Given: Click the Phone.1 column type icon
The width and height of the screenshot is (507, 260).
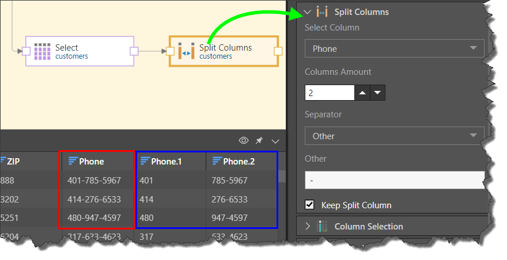Looking at the screenshot, I should pyautogui.click(x=145, y=162).
